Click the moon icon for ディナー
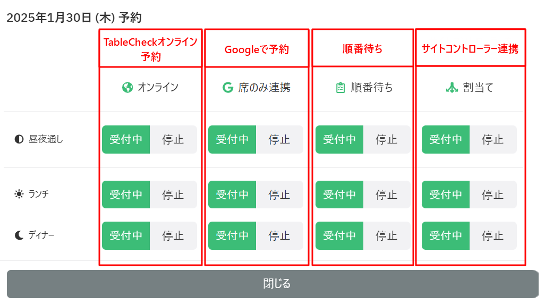 click(19, 235)
